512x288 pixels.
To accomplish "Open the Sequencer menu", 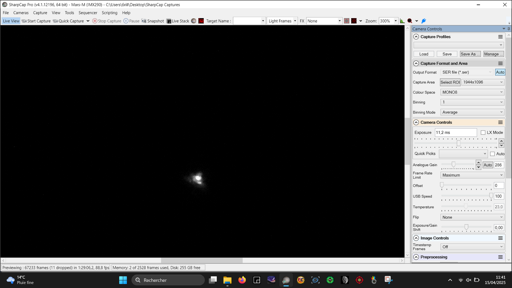I will click(88, 13).
